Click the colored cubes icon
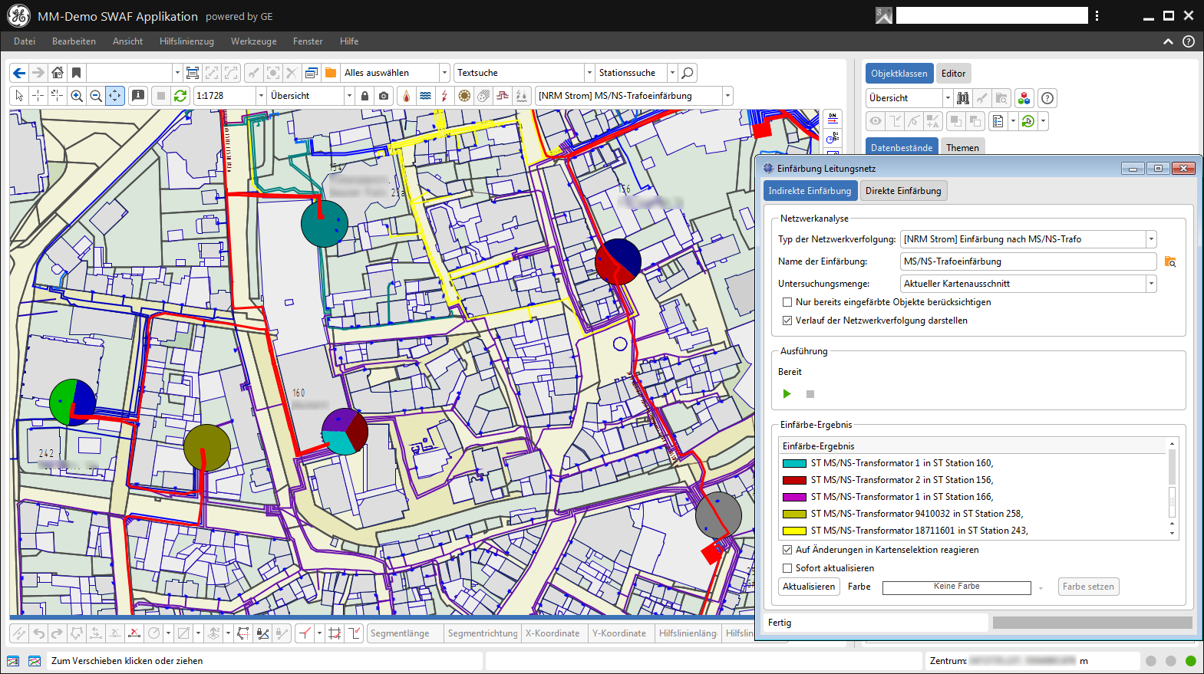 point(1024,98)
